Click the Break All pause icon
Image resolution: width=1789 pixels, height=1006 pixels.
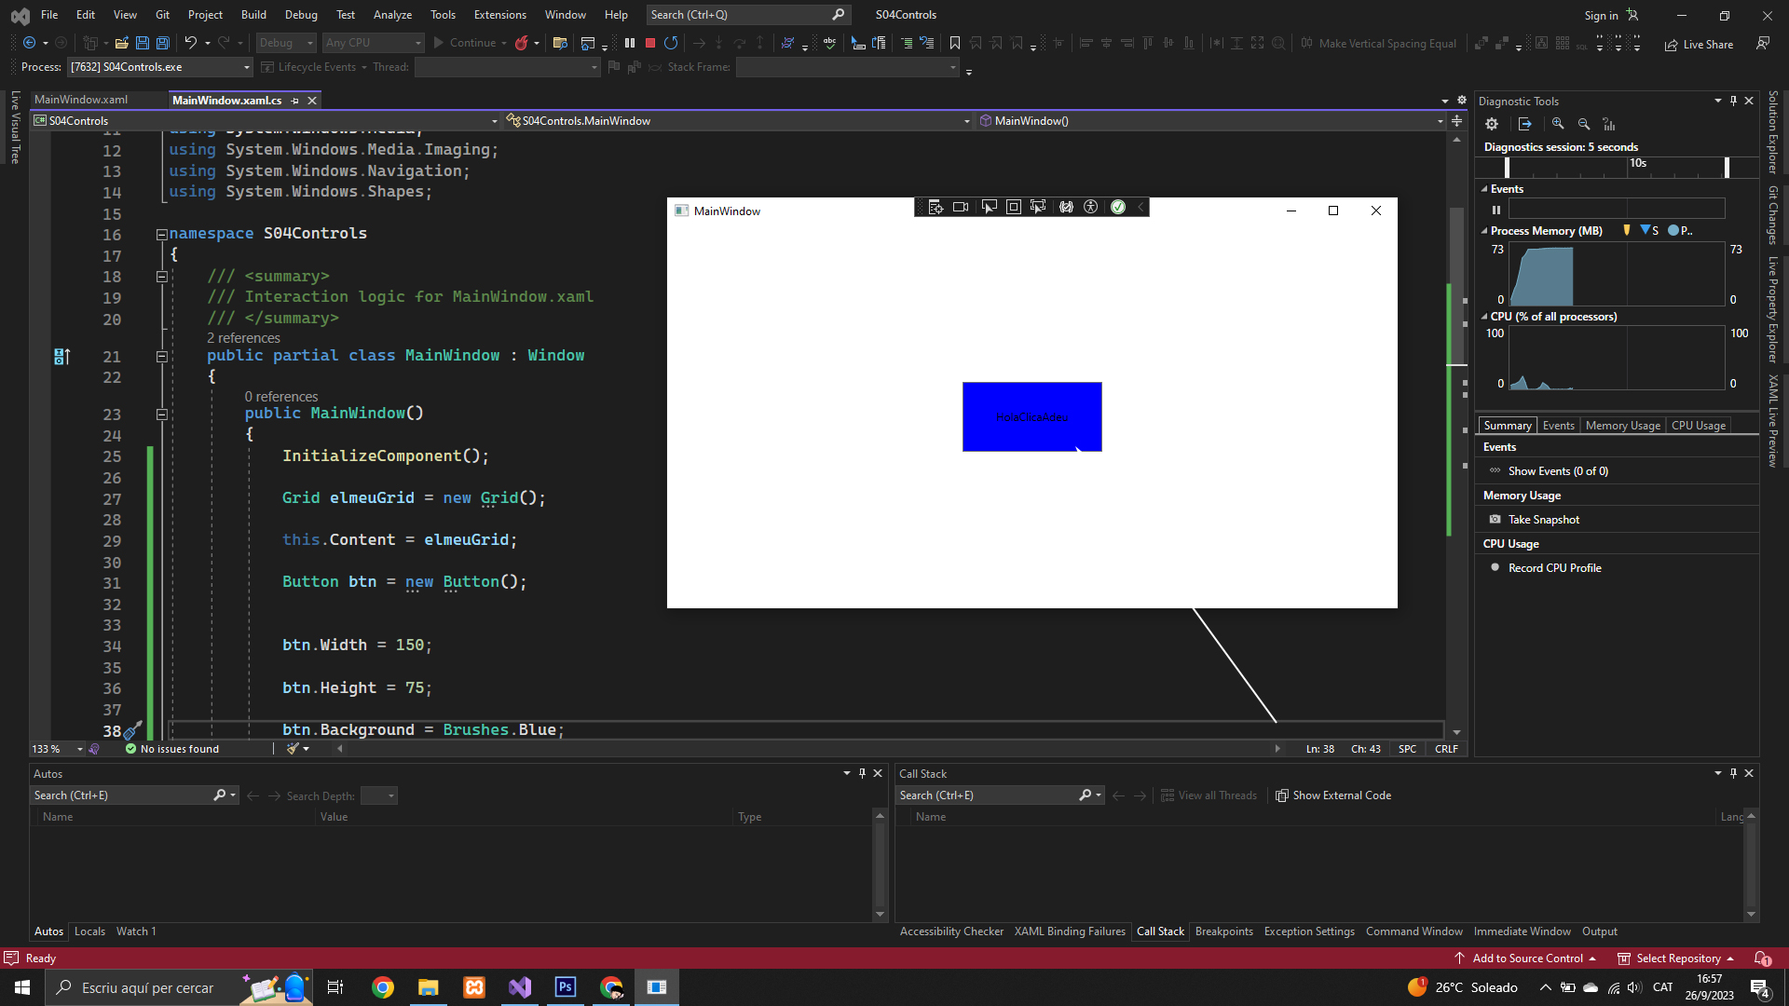click(x=630, y=43)
